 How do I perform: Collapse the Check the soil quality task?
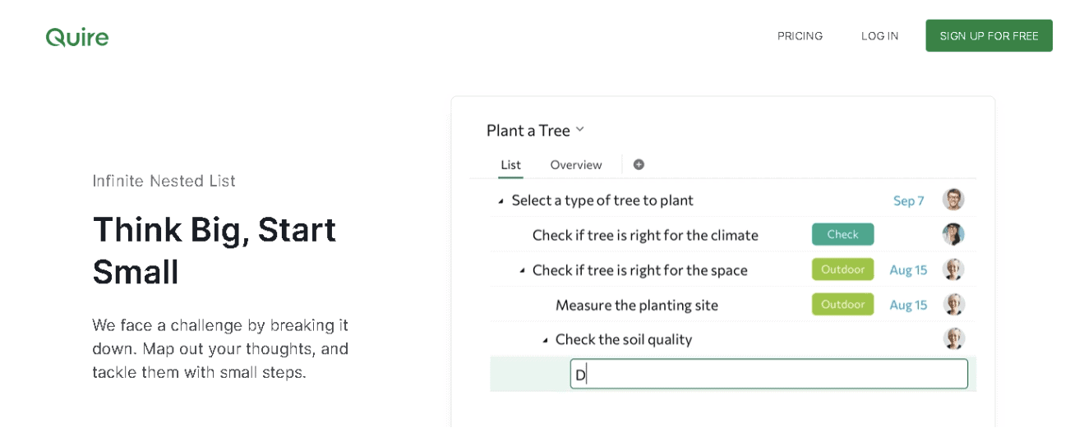[x=545, y=340]
